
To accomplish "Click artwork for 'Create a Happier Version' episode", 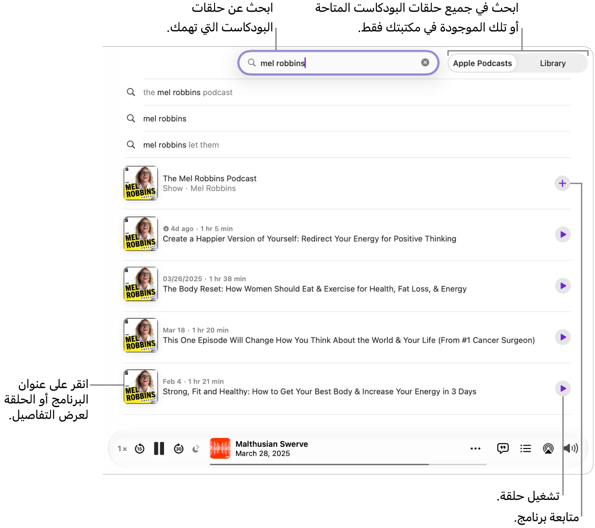I will click(x=141, y=234).
